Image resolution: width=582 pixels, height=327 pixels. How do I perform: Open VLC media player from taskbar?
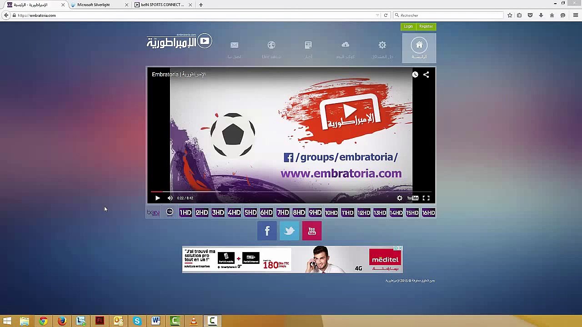(193, 321)
